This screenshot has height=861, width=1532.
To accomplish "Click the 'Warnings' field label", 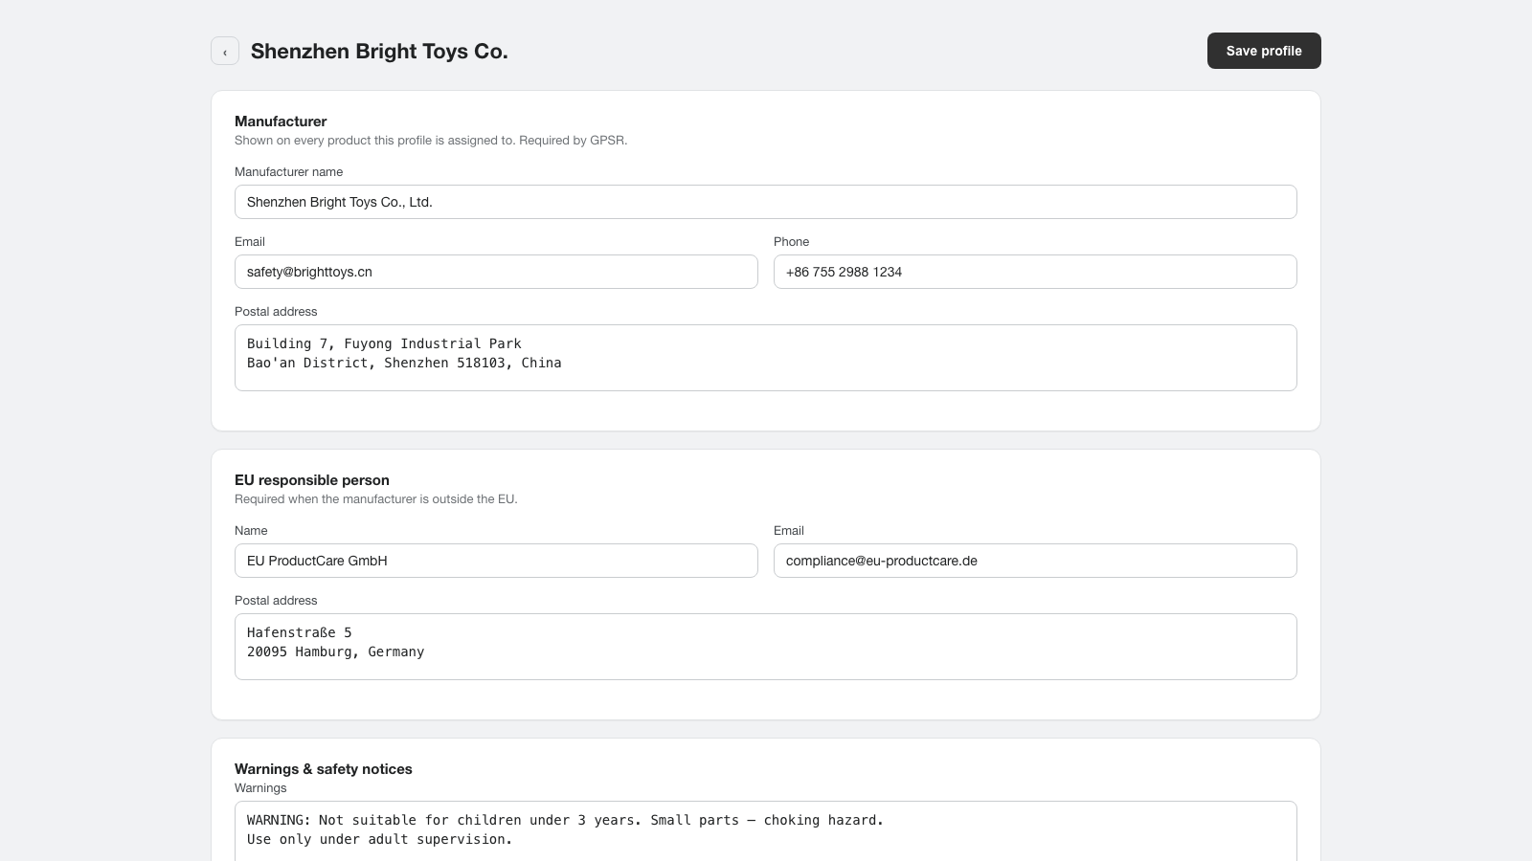I will pyautogui.click(x=260, y=788).
